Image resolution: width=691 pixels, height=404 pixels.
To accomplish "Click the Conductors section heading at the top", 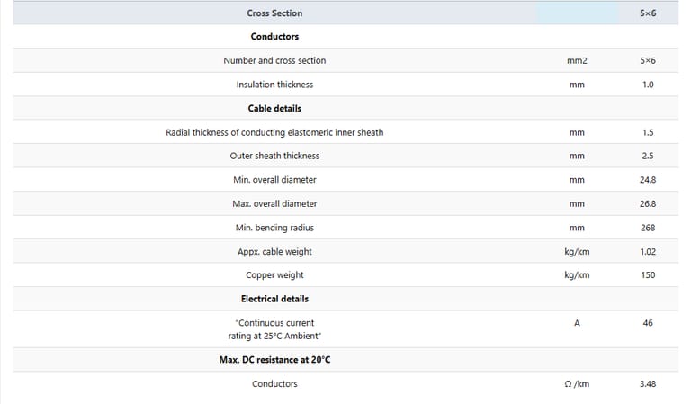I will point(274,37).
